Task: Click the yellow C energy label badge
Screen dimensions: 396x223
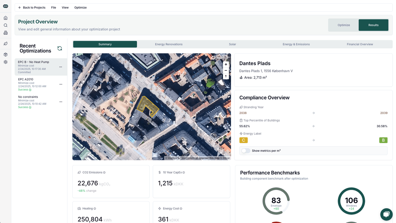Action: pyautogui.click(x=243, y=140)
